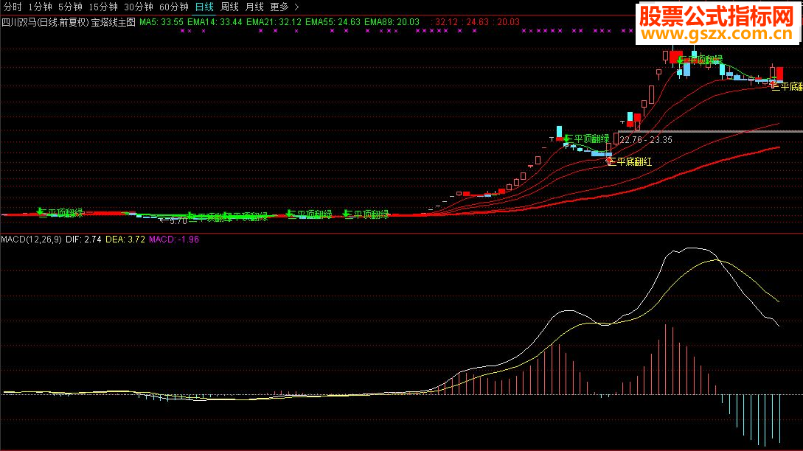Click the DIF: 2.74 value
Screen dimensions: 803x451
(83, 239)
